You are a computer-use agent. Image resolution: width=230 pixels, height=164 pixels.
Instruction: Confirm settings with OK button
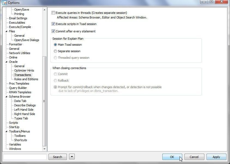pyautogui.click(x=172, y=157)
